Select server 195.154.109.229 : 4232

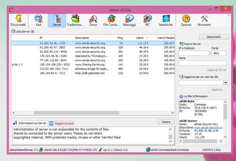click(93, 64)
